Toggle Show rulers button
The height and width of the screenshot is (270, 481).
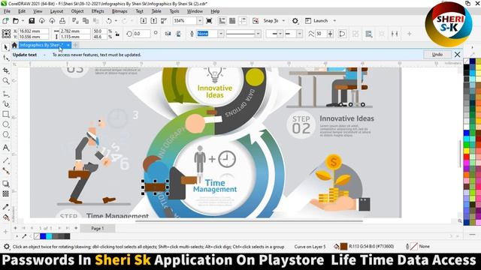coord(222,21)
